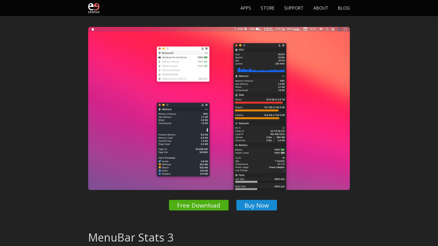Select the MacBook Pro de Fabrice row

(183, 57)
